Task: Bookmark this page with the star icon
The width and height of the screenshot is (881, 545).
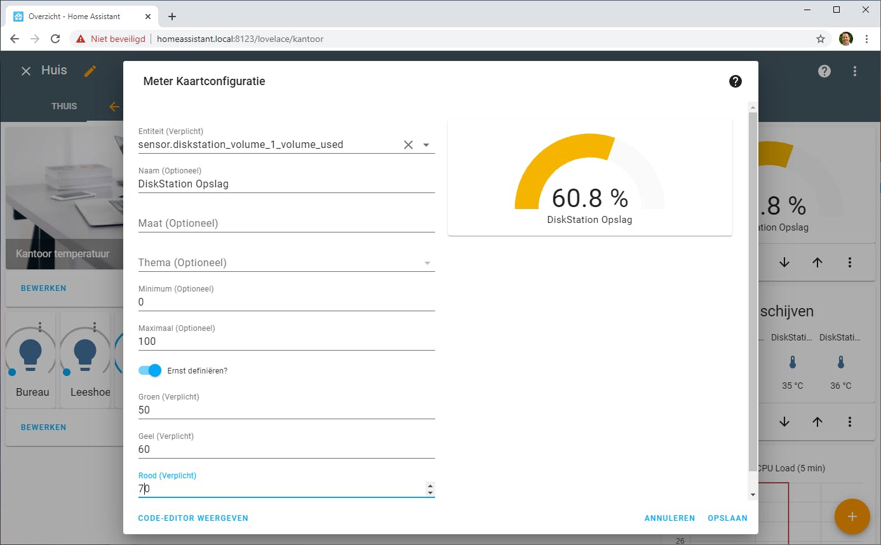Action: click(821, 39)
